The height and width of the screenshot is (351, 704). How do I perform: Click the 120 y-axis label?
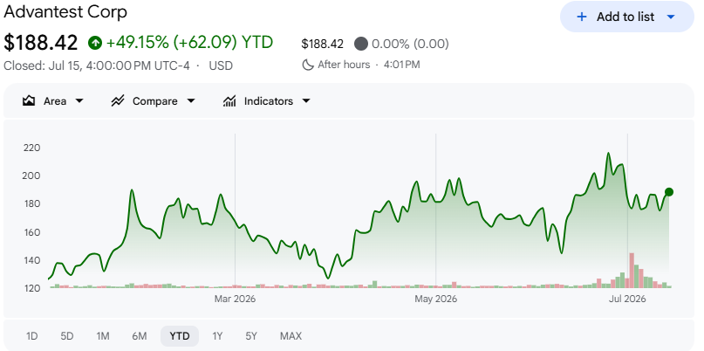(x=32, y=288)
